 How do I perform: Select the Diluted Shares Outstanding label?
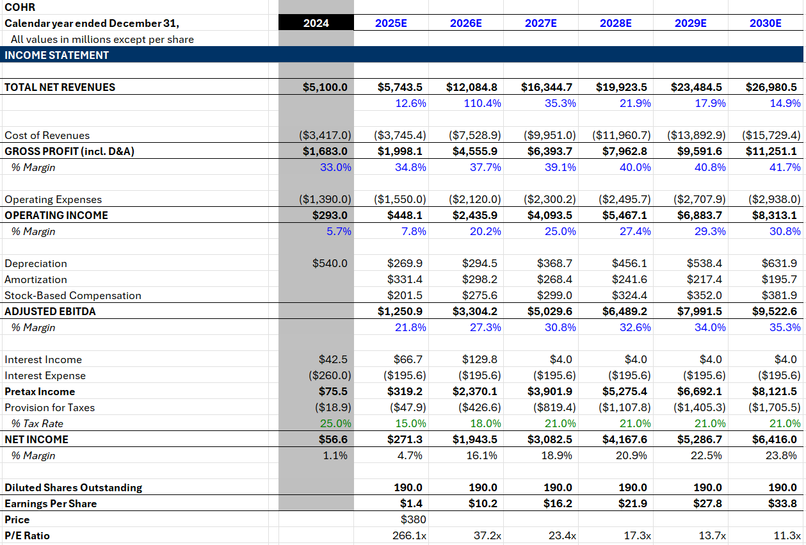tap(73, 487)
